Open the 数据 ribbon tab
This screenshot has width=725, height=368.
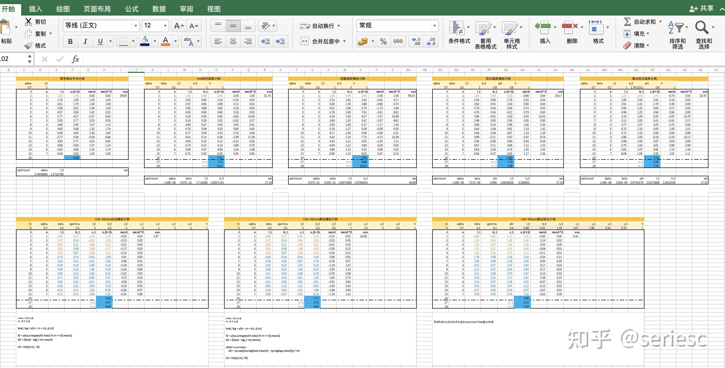point(159,9)
